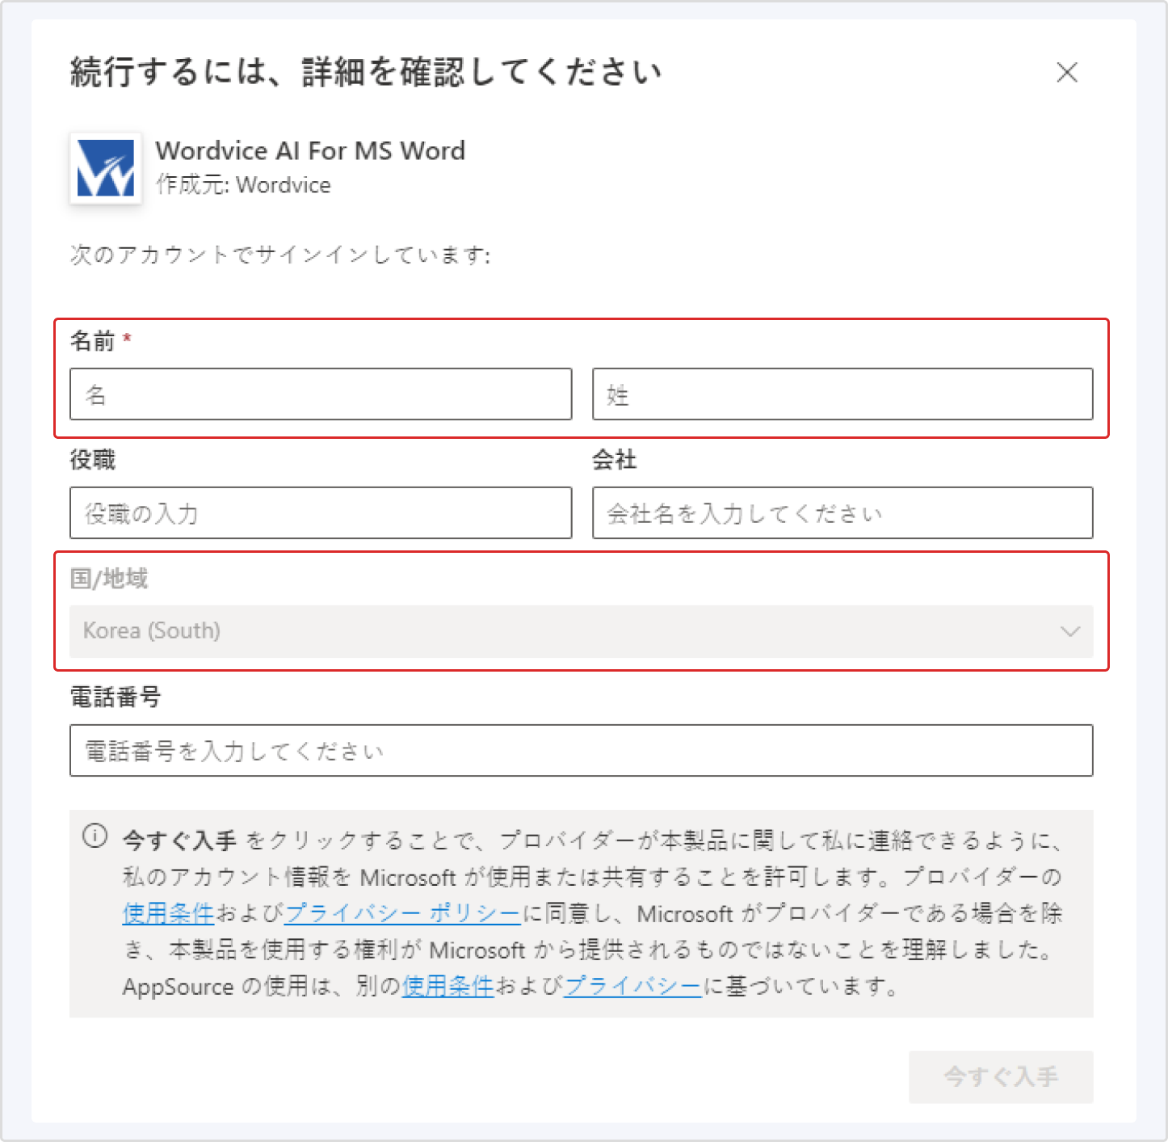Open the AppSource プライバシー link
The image size is (1168, 1142).
(x=632, y=986)
